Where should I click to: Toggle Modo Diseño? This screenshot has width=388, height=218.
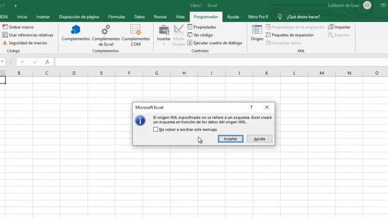click(179, 35)
